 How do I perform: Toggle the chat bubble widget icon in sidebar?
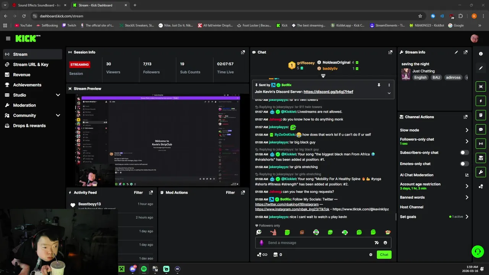(481, 129)
